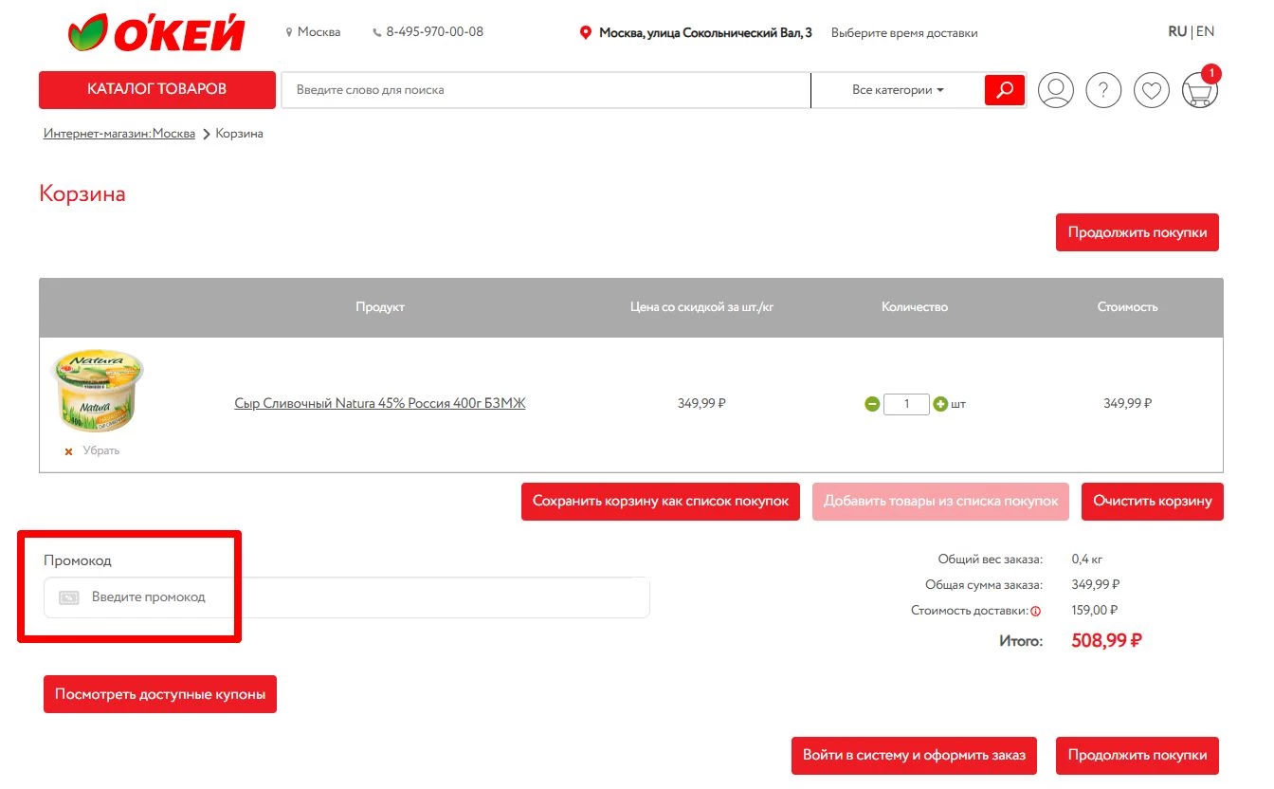Open the user account profile icon
Viewport: 1274px width, 789px height.
pyautogui.click(x=1055, y=90)
